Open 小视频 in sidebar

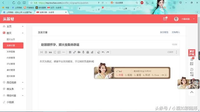(x=10, y=102)
